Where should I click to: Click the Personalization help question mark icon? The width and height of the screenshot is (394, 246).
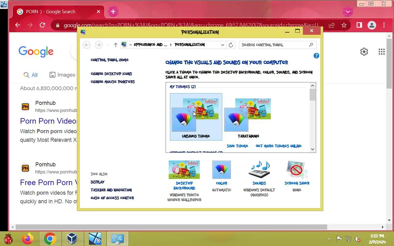coord(316,56)
